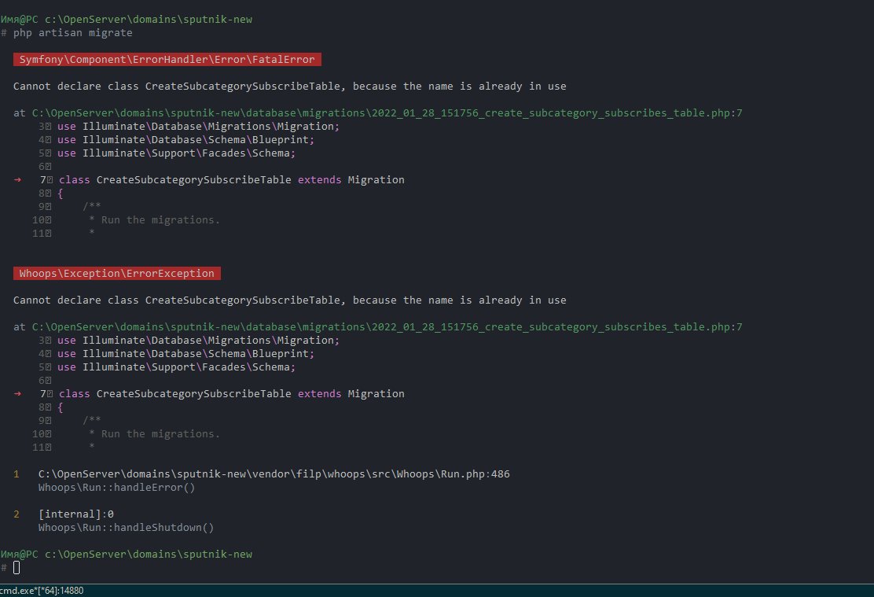The width and height of the screenshot is (874, 597).
Task: Click the red Symfony FatalError label
Action: pyautogui.click(x=167, y=60)
